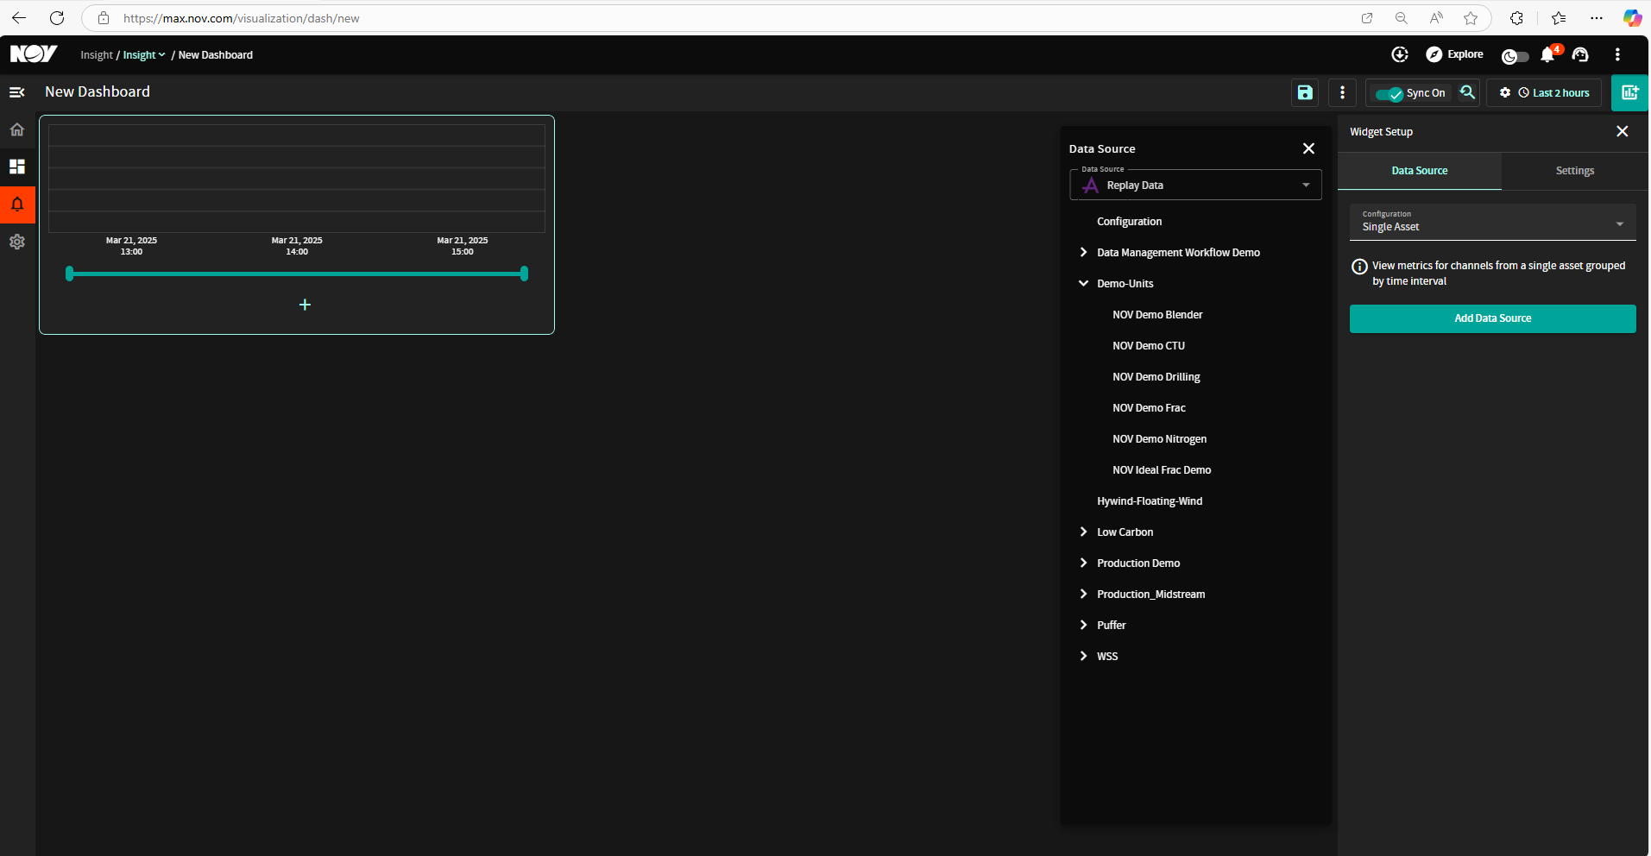This screenshot has width=1651, height=856.
Task: Expand the WSS tree node
Action: coord(1083,656)
